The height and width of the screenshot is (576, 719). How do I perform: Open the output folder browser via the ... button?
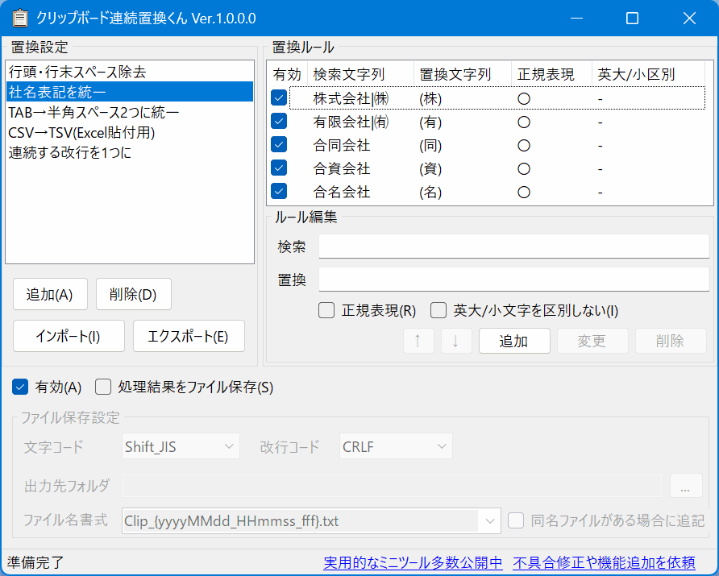tap(686, 486)
